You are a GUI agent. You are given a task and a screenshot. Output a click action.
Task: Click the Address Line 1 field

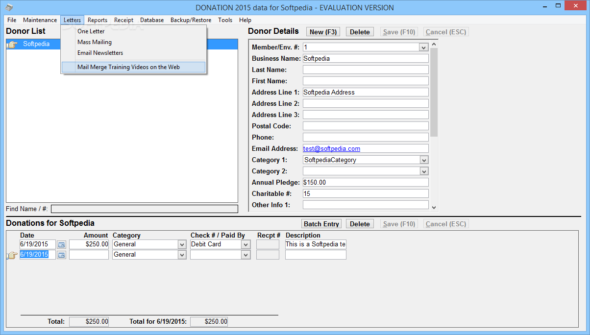click(x=366, y=92)
